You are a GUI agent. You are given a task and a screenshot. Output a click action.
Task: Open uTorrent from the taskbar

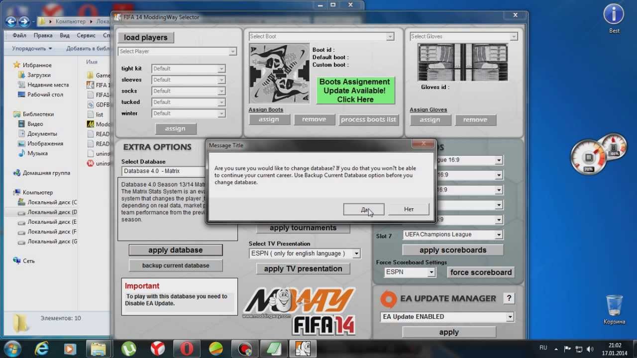coord(129,349)
